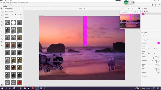This screenshot has width=161, height=90.
Task: Go back from the Box material in Scene panel
Action: (143, 11)
